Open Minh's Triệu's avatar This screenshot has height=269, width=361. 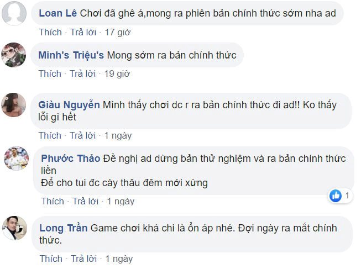pos(14,55)
